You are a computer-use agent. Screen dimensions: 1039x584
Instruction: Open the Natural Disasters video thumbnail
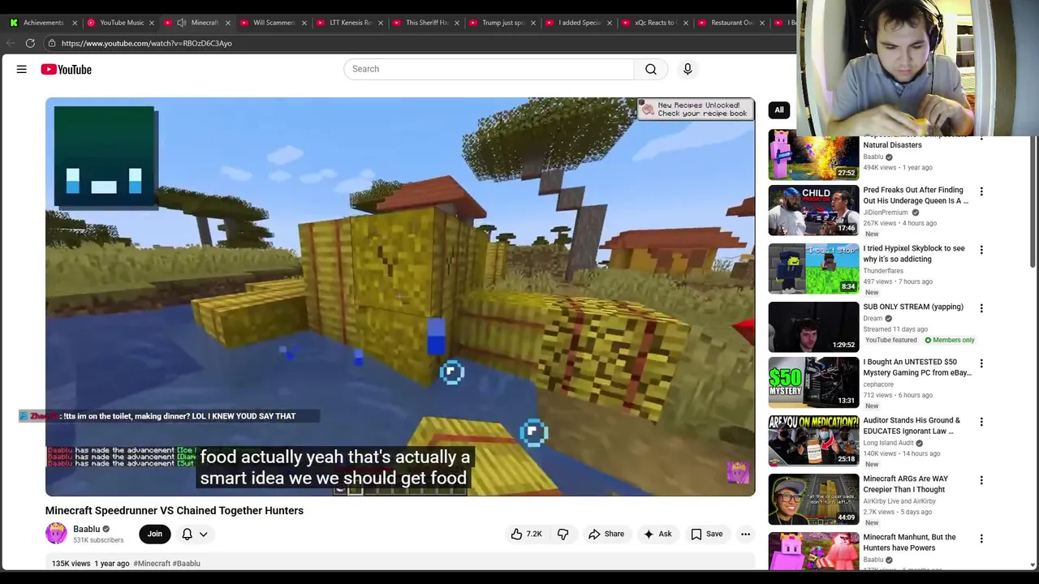[x=813, y=157]
